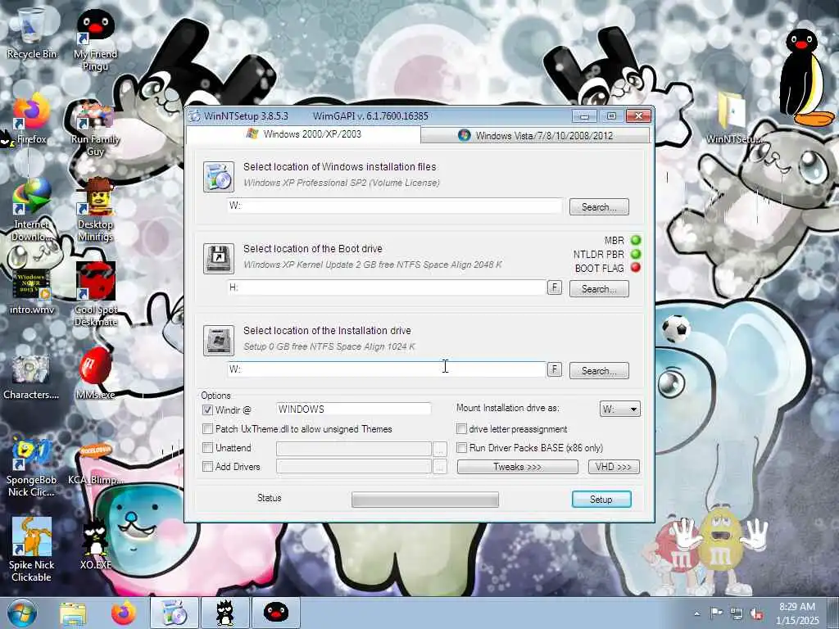Open KCA Blimp desktop icon
Viewport: 839px width, 629px height.
point(95,464)
